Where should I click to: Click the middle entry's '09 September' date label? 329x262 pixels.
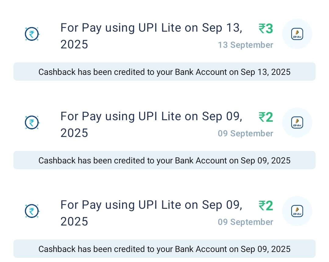245,134
